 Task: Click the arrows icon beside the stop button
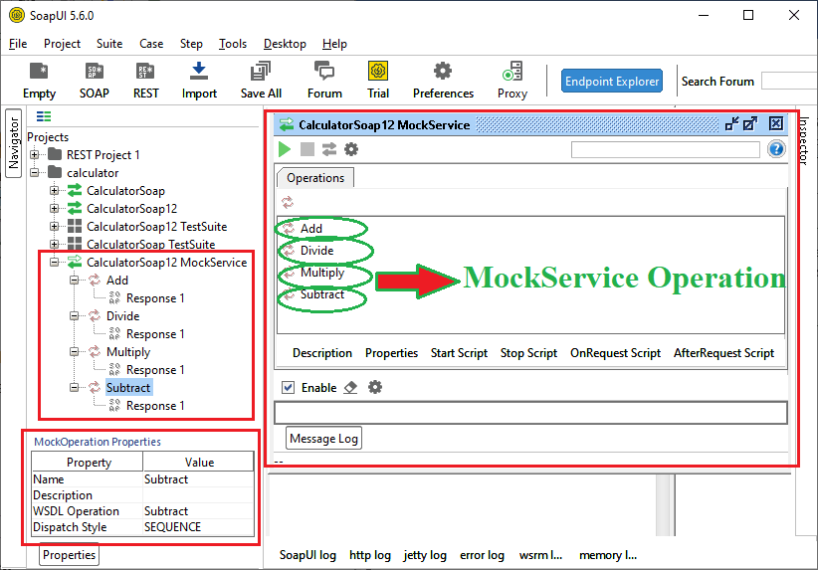(329, 149)
